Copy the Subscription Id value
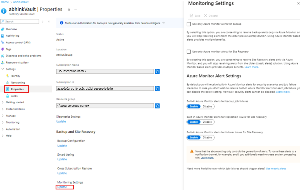 pyautogui.click(x=157, y=89)
